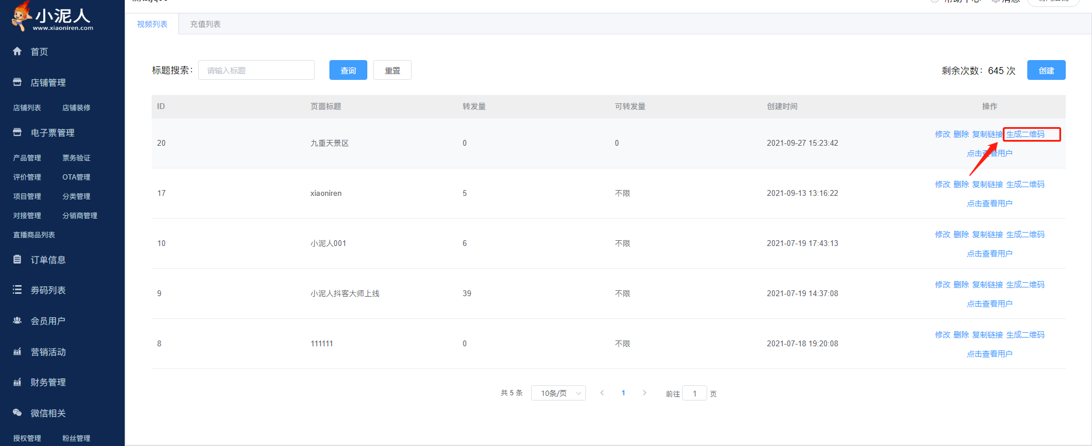Screen dimensions: 1092x446
Task: Switch to the 充值列表 tab
Action: pos(205,24)
